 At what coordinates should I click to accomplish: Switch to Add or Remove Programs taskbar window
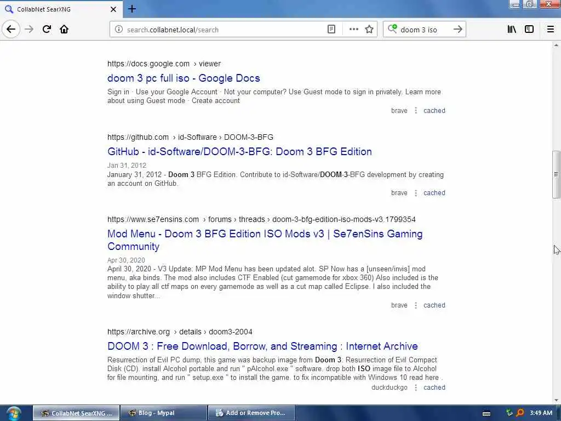(251, 413)
